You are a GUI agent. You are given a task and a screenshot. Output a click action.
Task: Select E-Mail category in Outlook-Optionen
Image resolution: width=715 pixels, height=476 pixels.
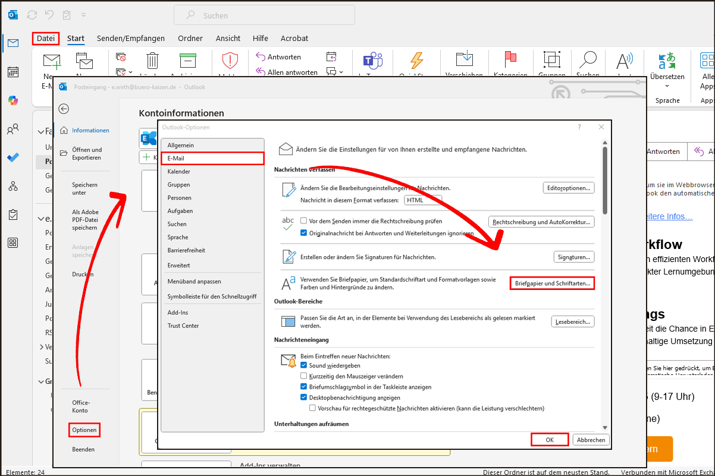pyautogui.click(x=212, y=158)
